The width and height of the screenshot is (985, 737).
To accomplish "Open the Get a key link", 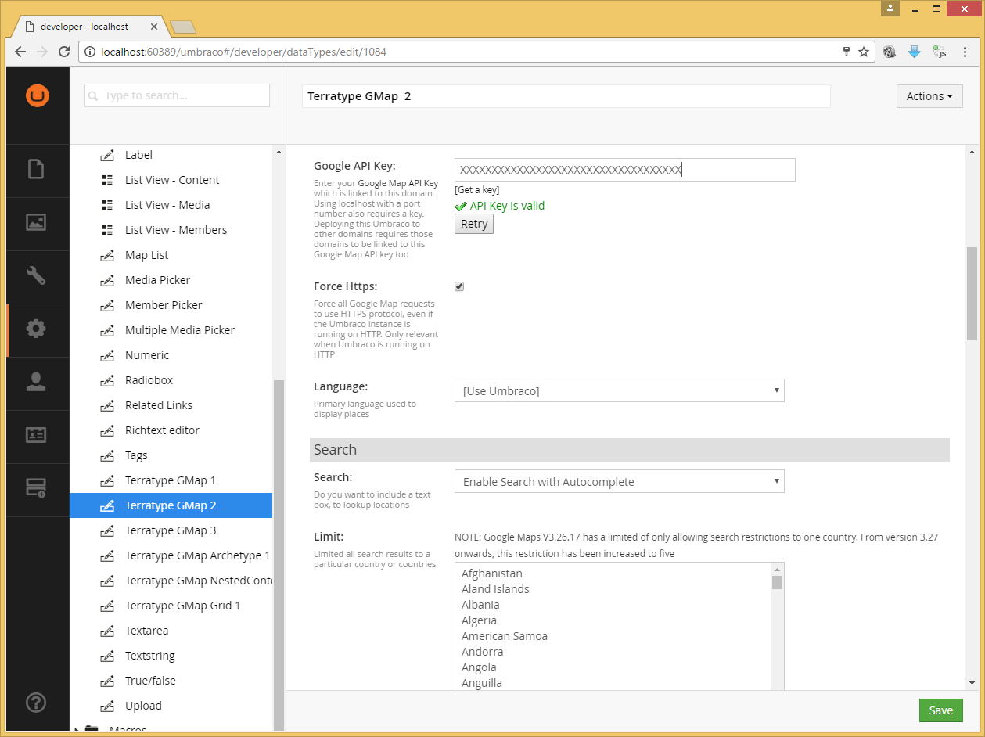I will [476, 190].
